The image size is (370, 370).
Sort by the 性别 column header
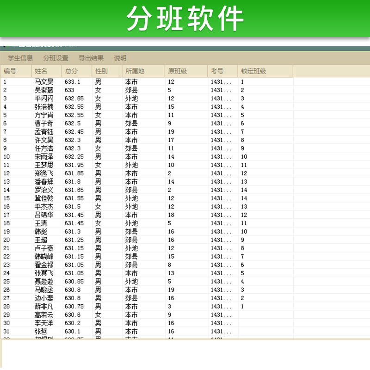107,71
